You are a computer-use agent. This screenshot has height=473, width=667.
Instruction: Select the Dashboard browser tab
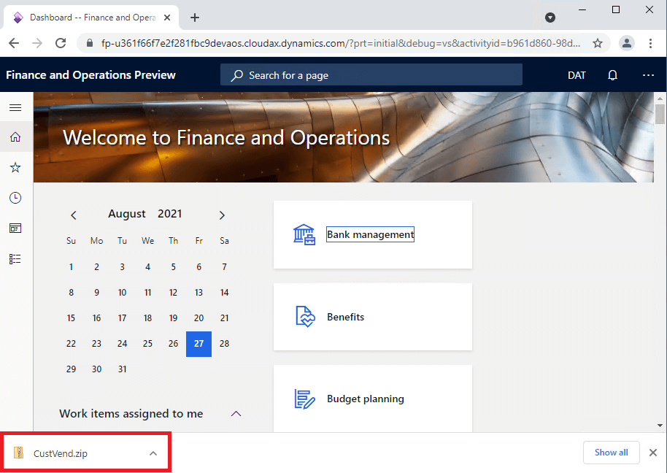point(91,18)
